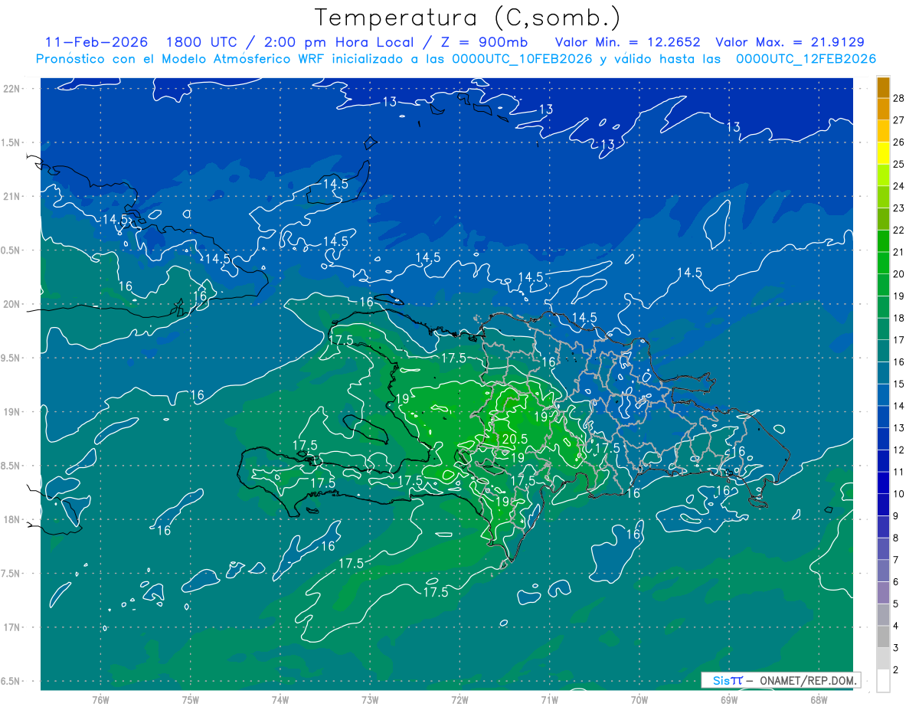Click the colorbar value label 15
Image resolution: width=919 pixels, height=710 pixels.
point(898,384)
